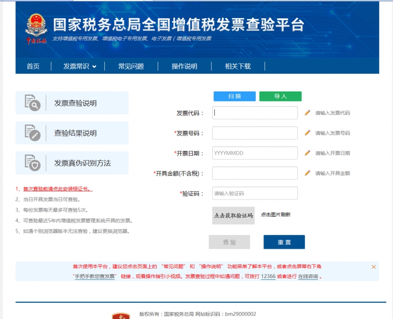The width and height of the screenshot is (393, 319).
Task: Click the grey 查验 button
Action: pos(229,242)
